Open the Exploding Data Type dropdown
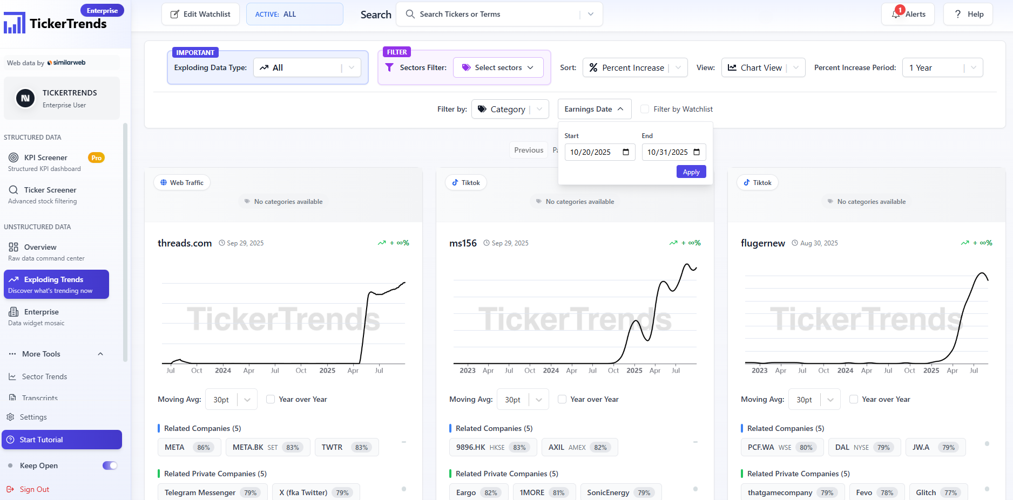 coord(307,67)
